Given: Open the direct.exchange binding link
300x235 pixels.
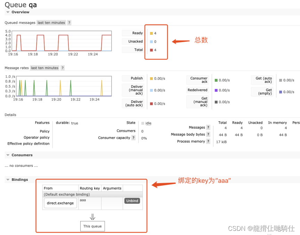Looking at the screenshot, I should coord(60,203).
